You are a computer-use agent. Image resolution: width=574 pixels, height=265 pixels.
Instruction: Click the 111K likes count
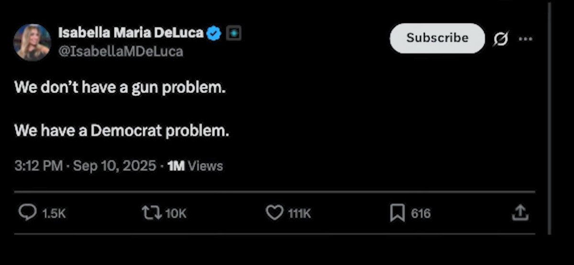300,214
